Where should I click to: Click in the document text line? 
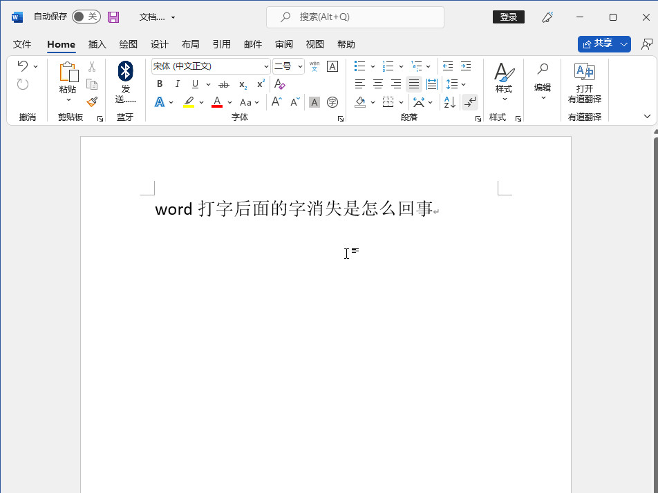pyautogui.click(x=294, y=209)
